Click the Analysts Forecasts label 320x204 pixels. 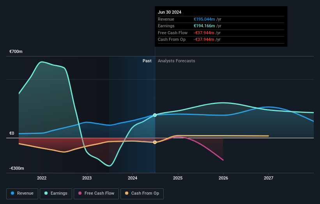[176, 61]
